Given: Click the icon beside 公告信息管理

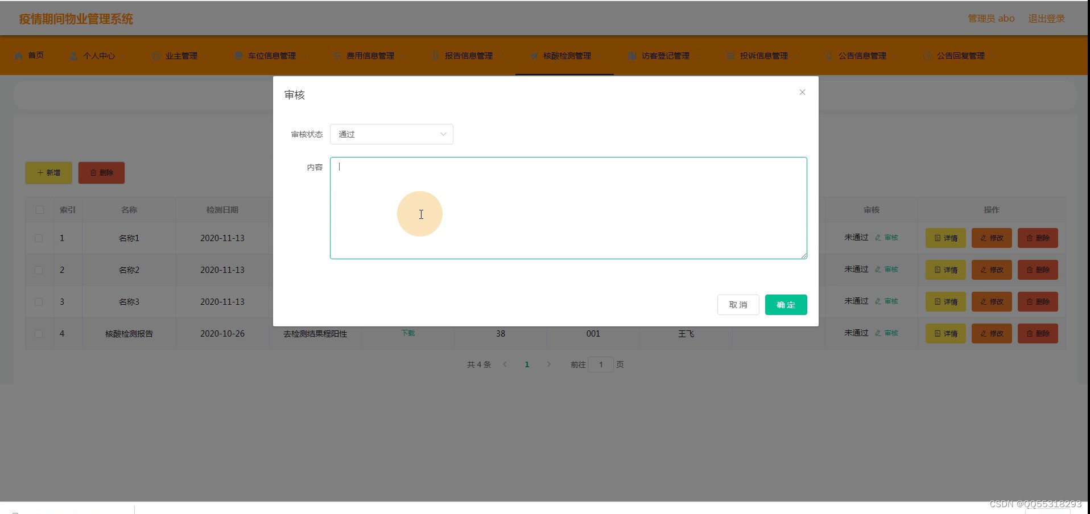Looking at the screenshot, I should pyautogui.click(x=829, y=56).
